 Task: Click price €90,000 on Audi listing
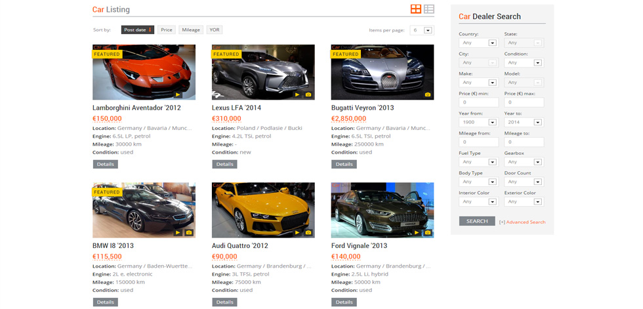click(224, 257)
